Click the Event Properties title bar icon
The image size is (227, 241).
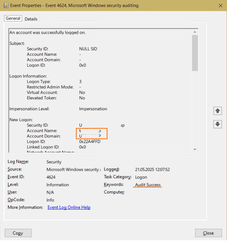pyautogui.click(x=6, y=6)
